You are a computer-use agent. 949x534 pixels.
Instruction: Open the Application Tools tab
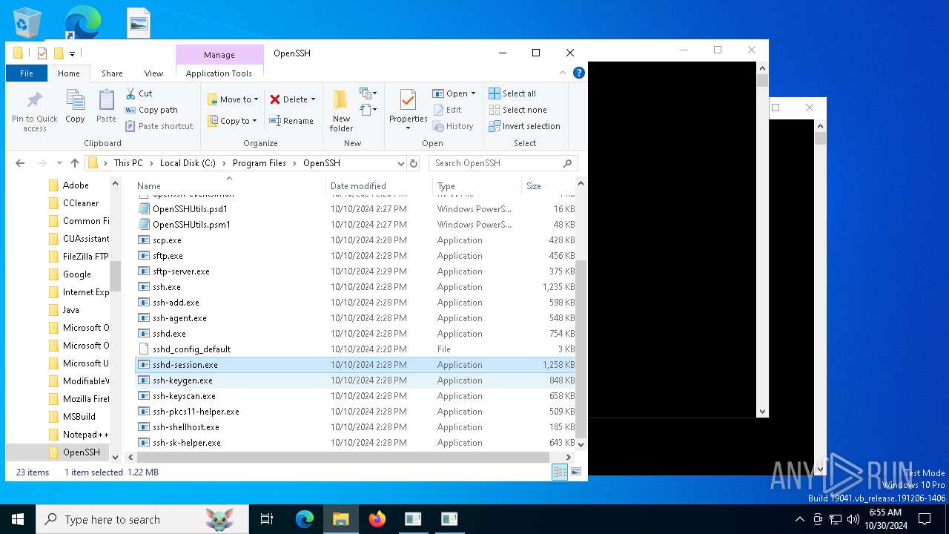219,73
